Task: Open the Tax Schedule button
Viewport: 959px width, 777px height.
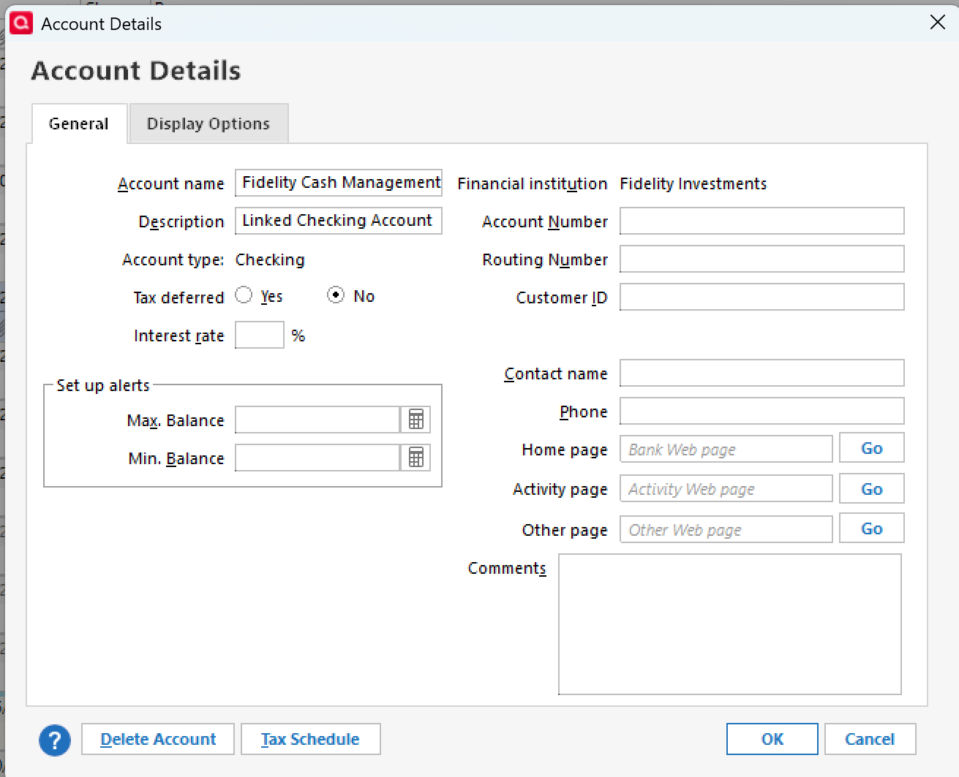Action: pyautogui.click(x=310, y=739)
